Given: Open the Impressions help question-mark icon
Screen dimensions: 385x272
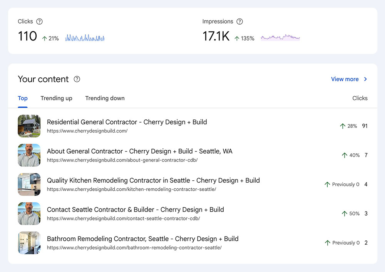Looking at the screenshot, I should point(239,22).
